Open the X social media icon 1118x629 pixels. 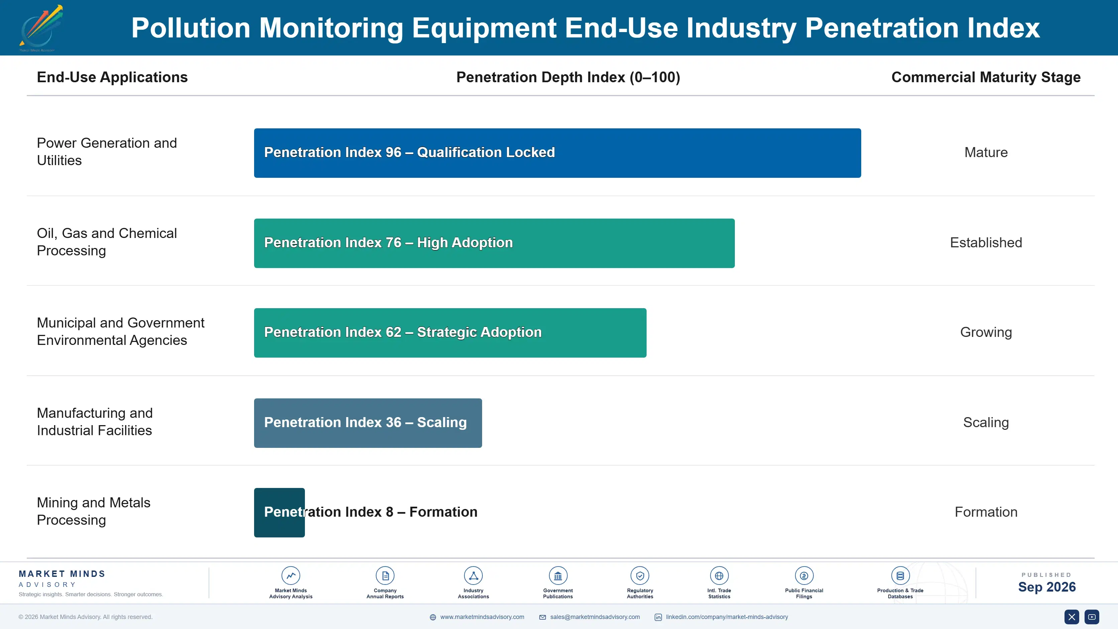(x=1072, y=617)
